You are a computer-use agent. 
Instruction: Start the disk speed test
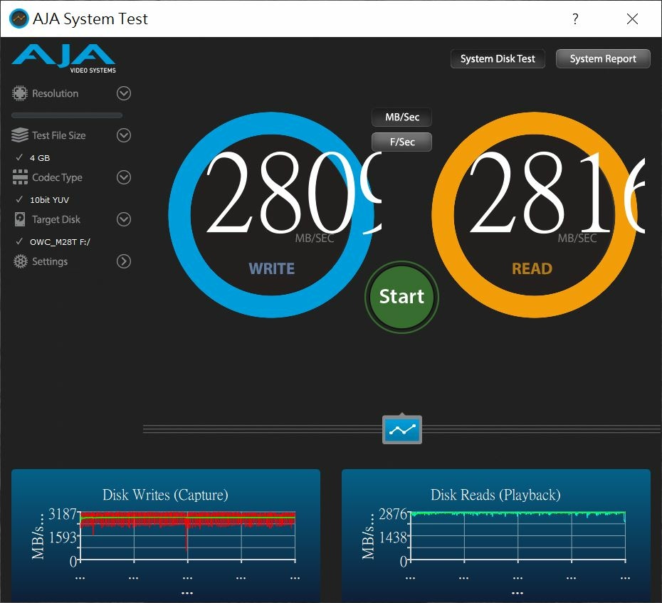402,297
